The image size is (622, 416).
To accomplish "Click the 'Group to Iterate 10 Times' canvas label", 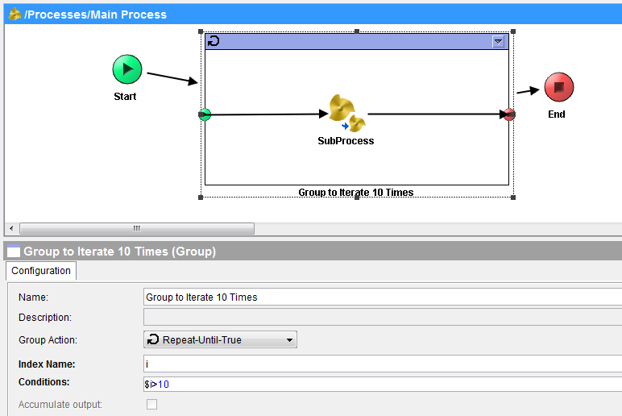I will click(356, 193).
